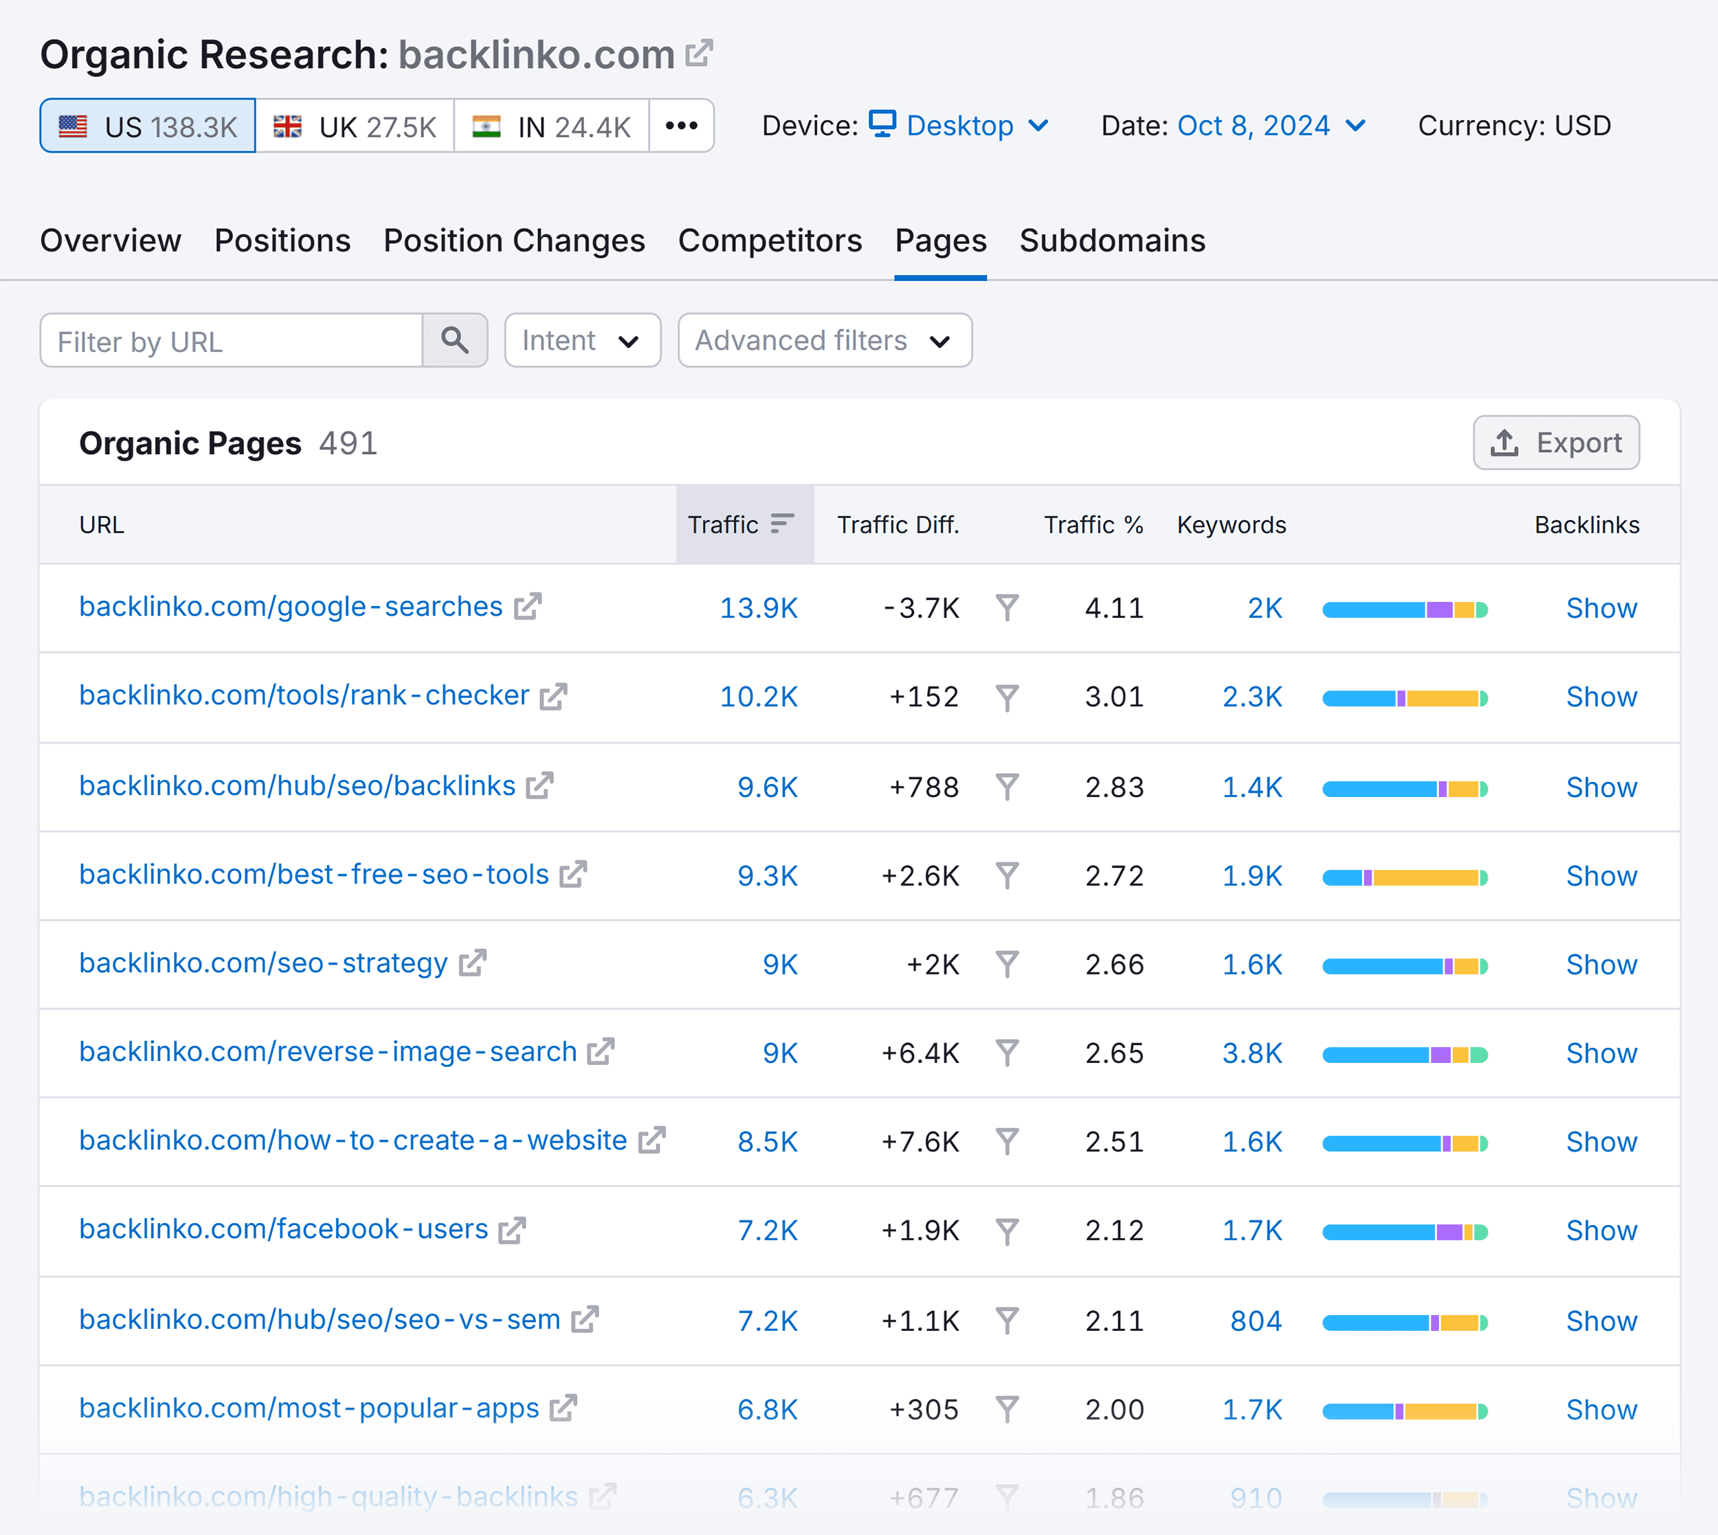This screenshot has width=1718, height=1535.
Task: Open the Subdomains tab
Action: coord(1113,241)
